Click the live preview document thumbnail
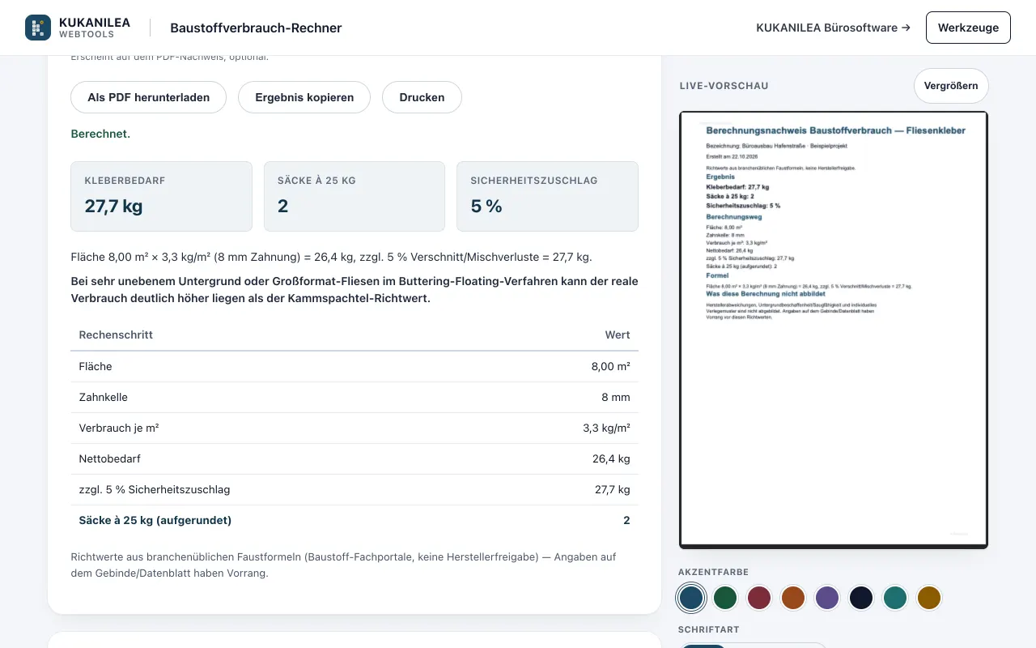The image size is (1036, 648). coord(834,330)
